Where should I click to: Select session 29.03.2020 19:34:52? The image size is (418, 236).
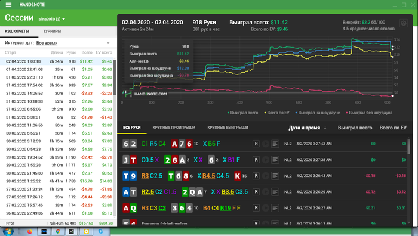coord(57,157)
